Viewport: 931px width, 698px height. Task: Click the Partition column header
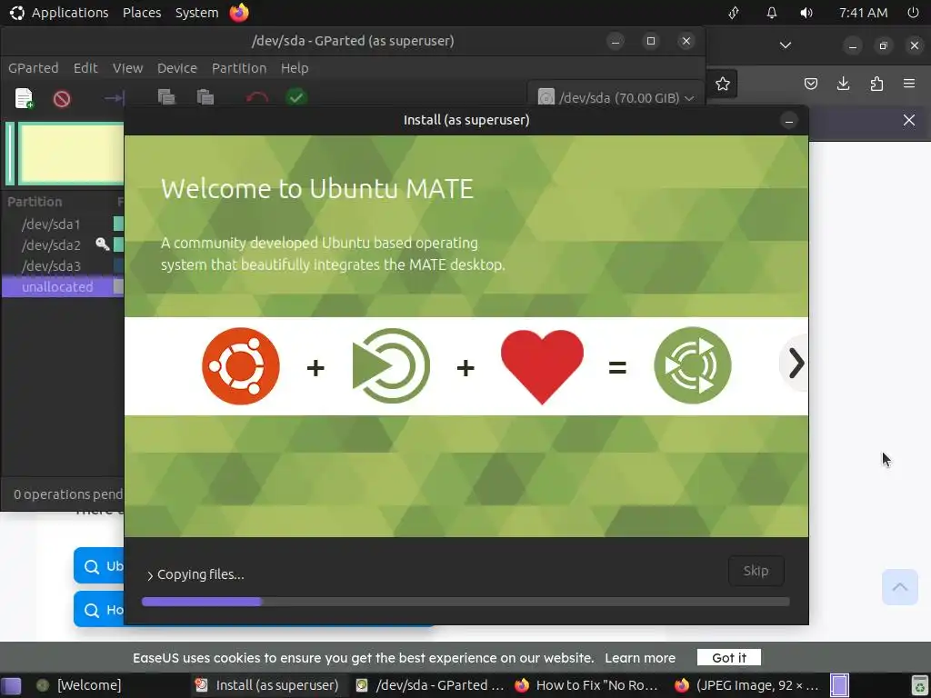click(35, 202)
